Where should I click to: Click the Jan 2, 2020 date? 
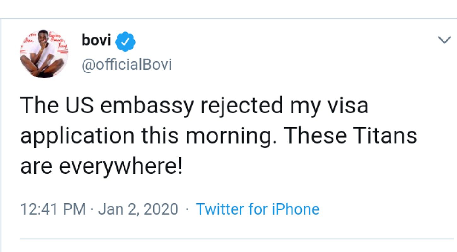(x=138, y=209)
